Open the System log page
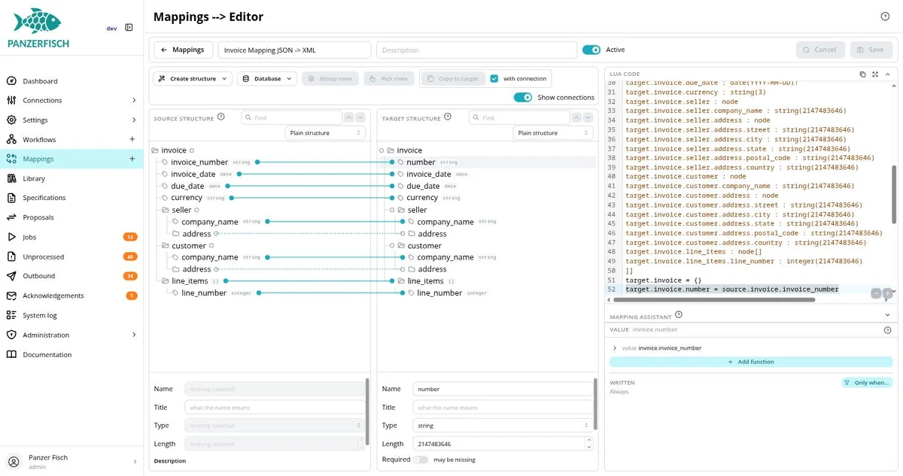The height and width of the screenshot is (476, 903). (40, 316)
